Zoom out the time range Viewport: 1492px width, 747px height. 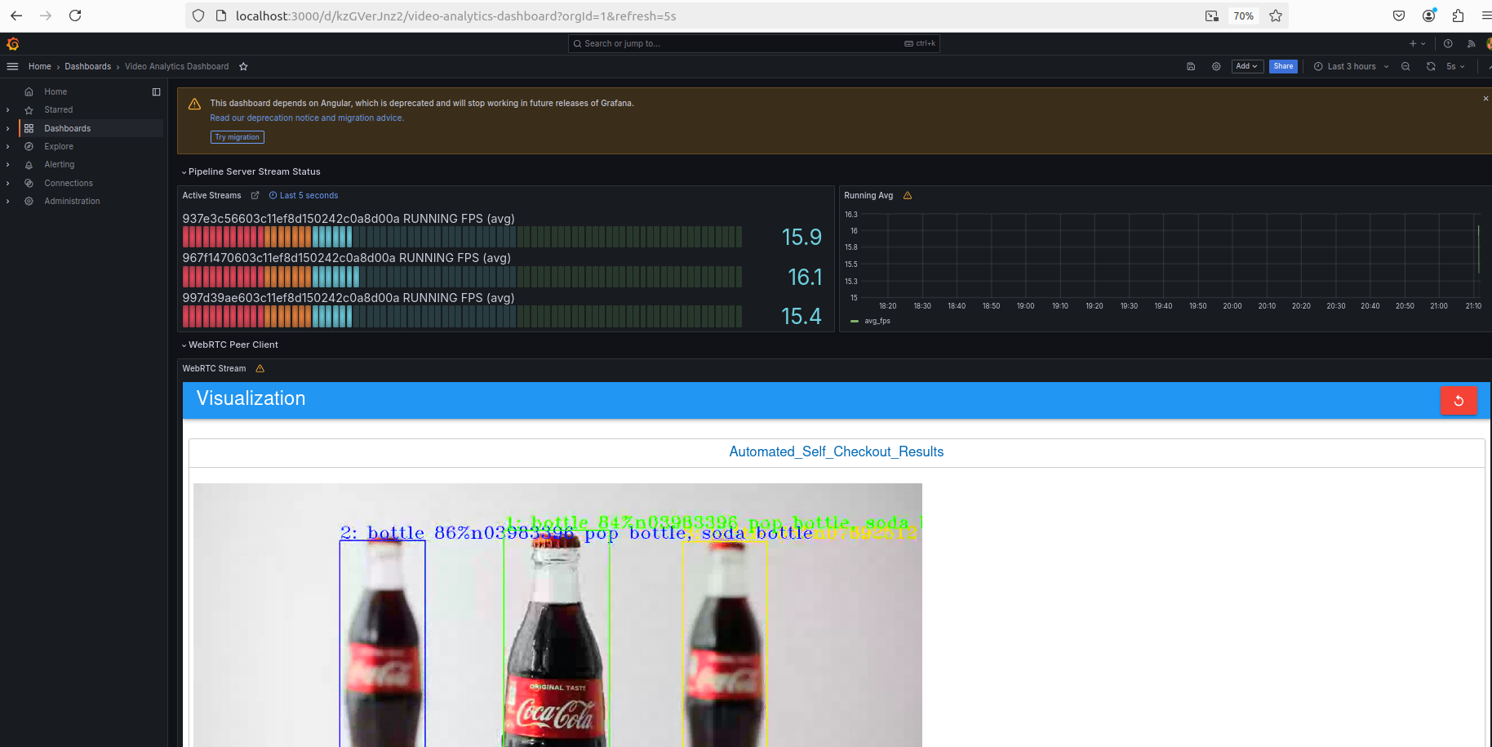tap(1405, 67)
